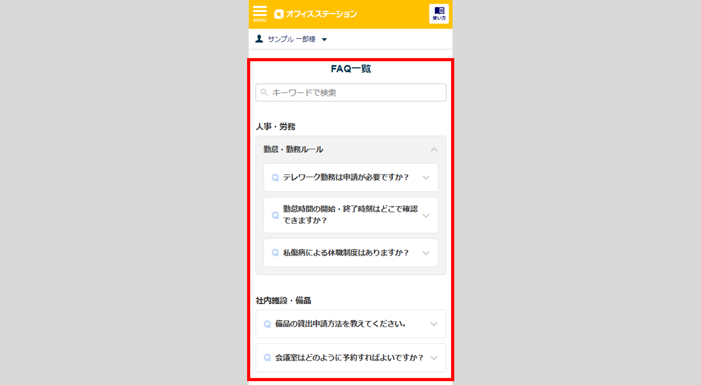
Task: Click the magnifier icon in search box
Action: point(264,92)
